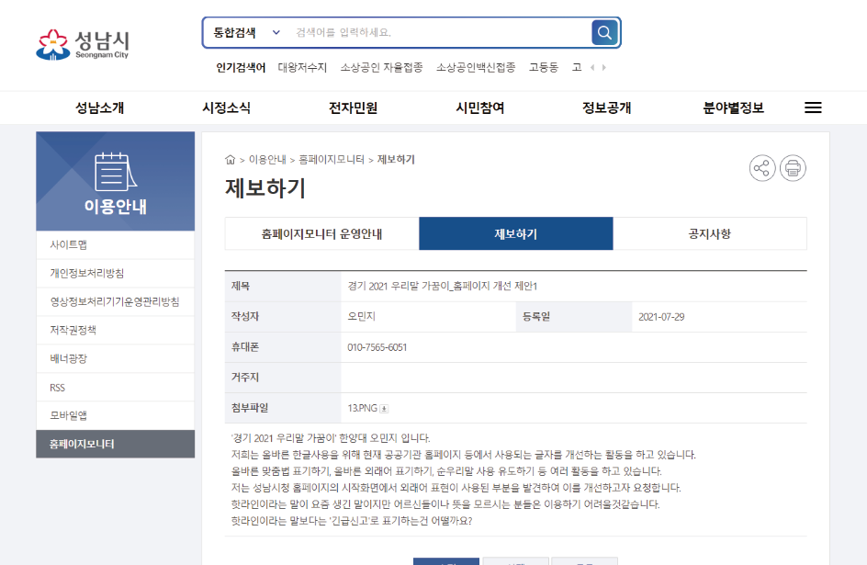Viewport: 867px width, 565px height.
Task: Click popular keyword 대왕저수지
Action: pos(302,67)
